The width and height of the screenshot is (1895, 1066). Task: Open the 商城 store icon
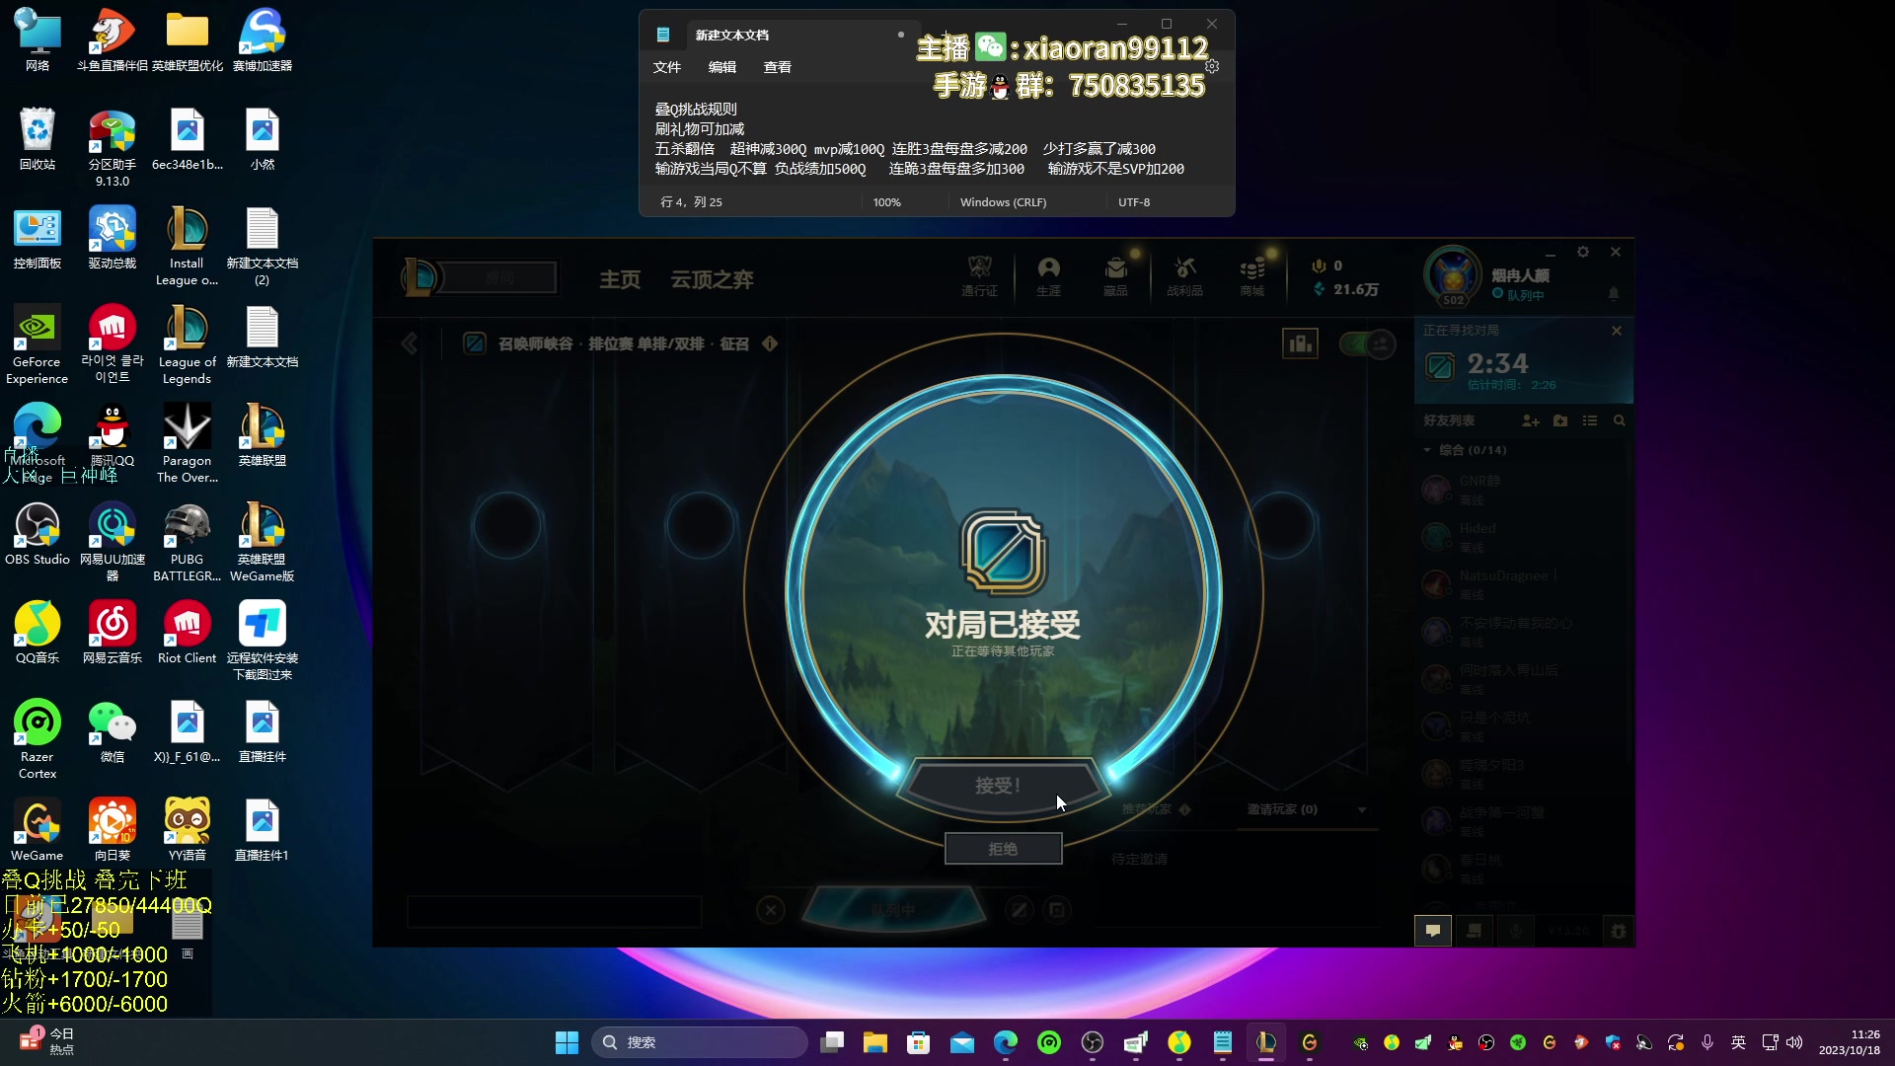point(1252,276)
